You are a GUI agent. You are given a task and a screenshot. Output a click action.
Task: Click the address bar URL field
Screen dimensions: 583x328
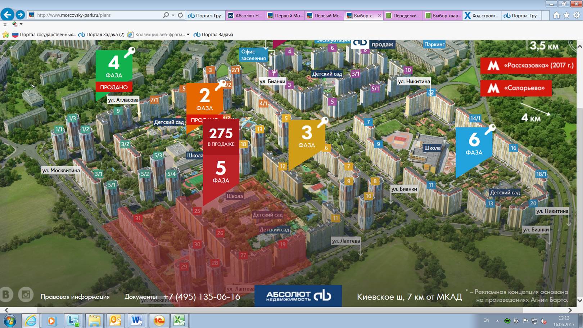97,15
